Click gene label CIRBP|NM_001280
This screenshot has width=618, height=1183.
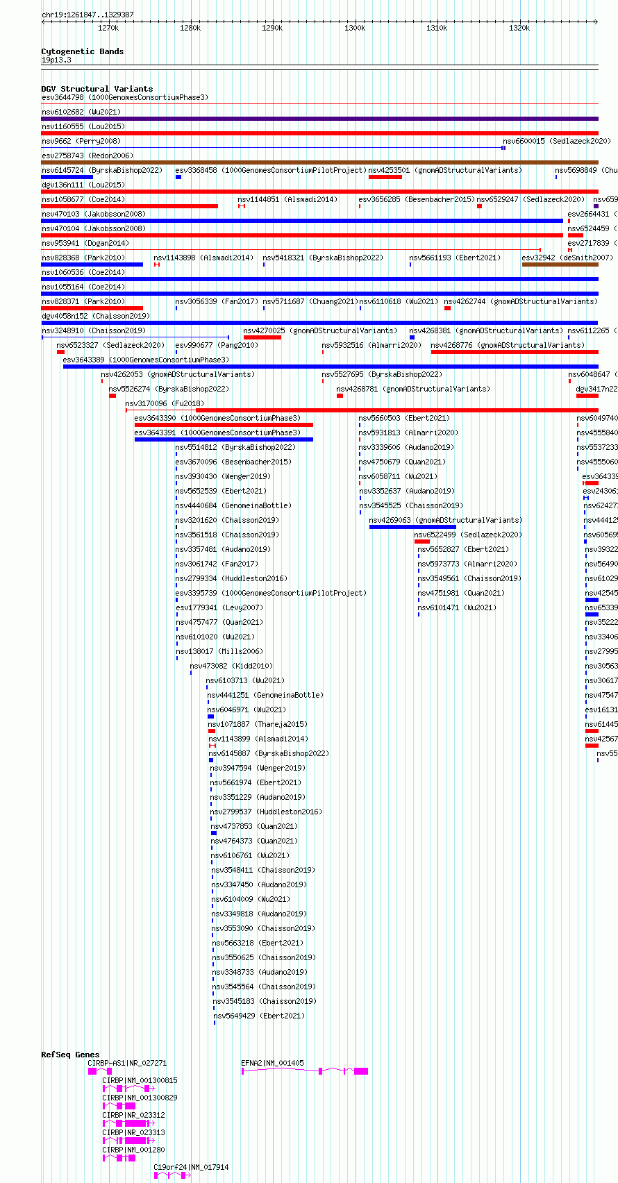(x=133, y=1150)
